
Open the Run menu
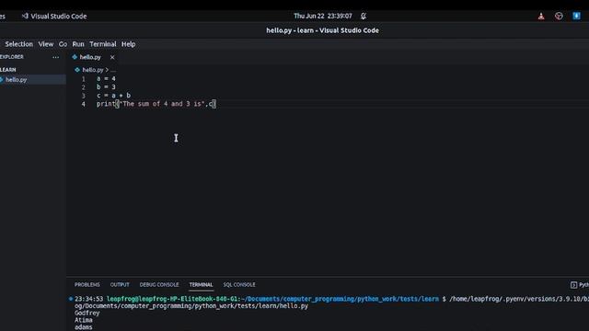point(78,44)
